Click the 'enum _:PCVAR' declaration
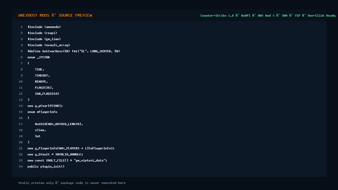The height and width of the screenshot is (190, 338). (39, 57)
